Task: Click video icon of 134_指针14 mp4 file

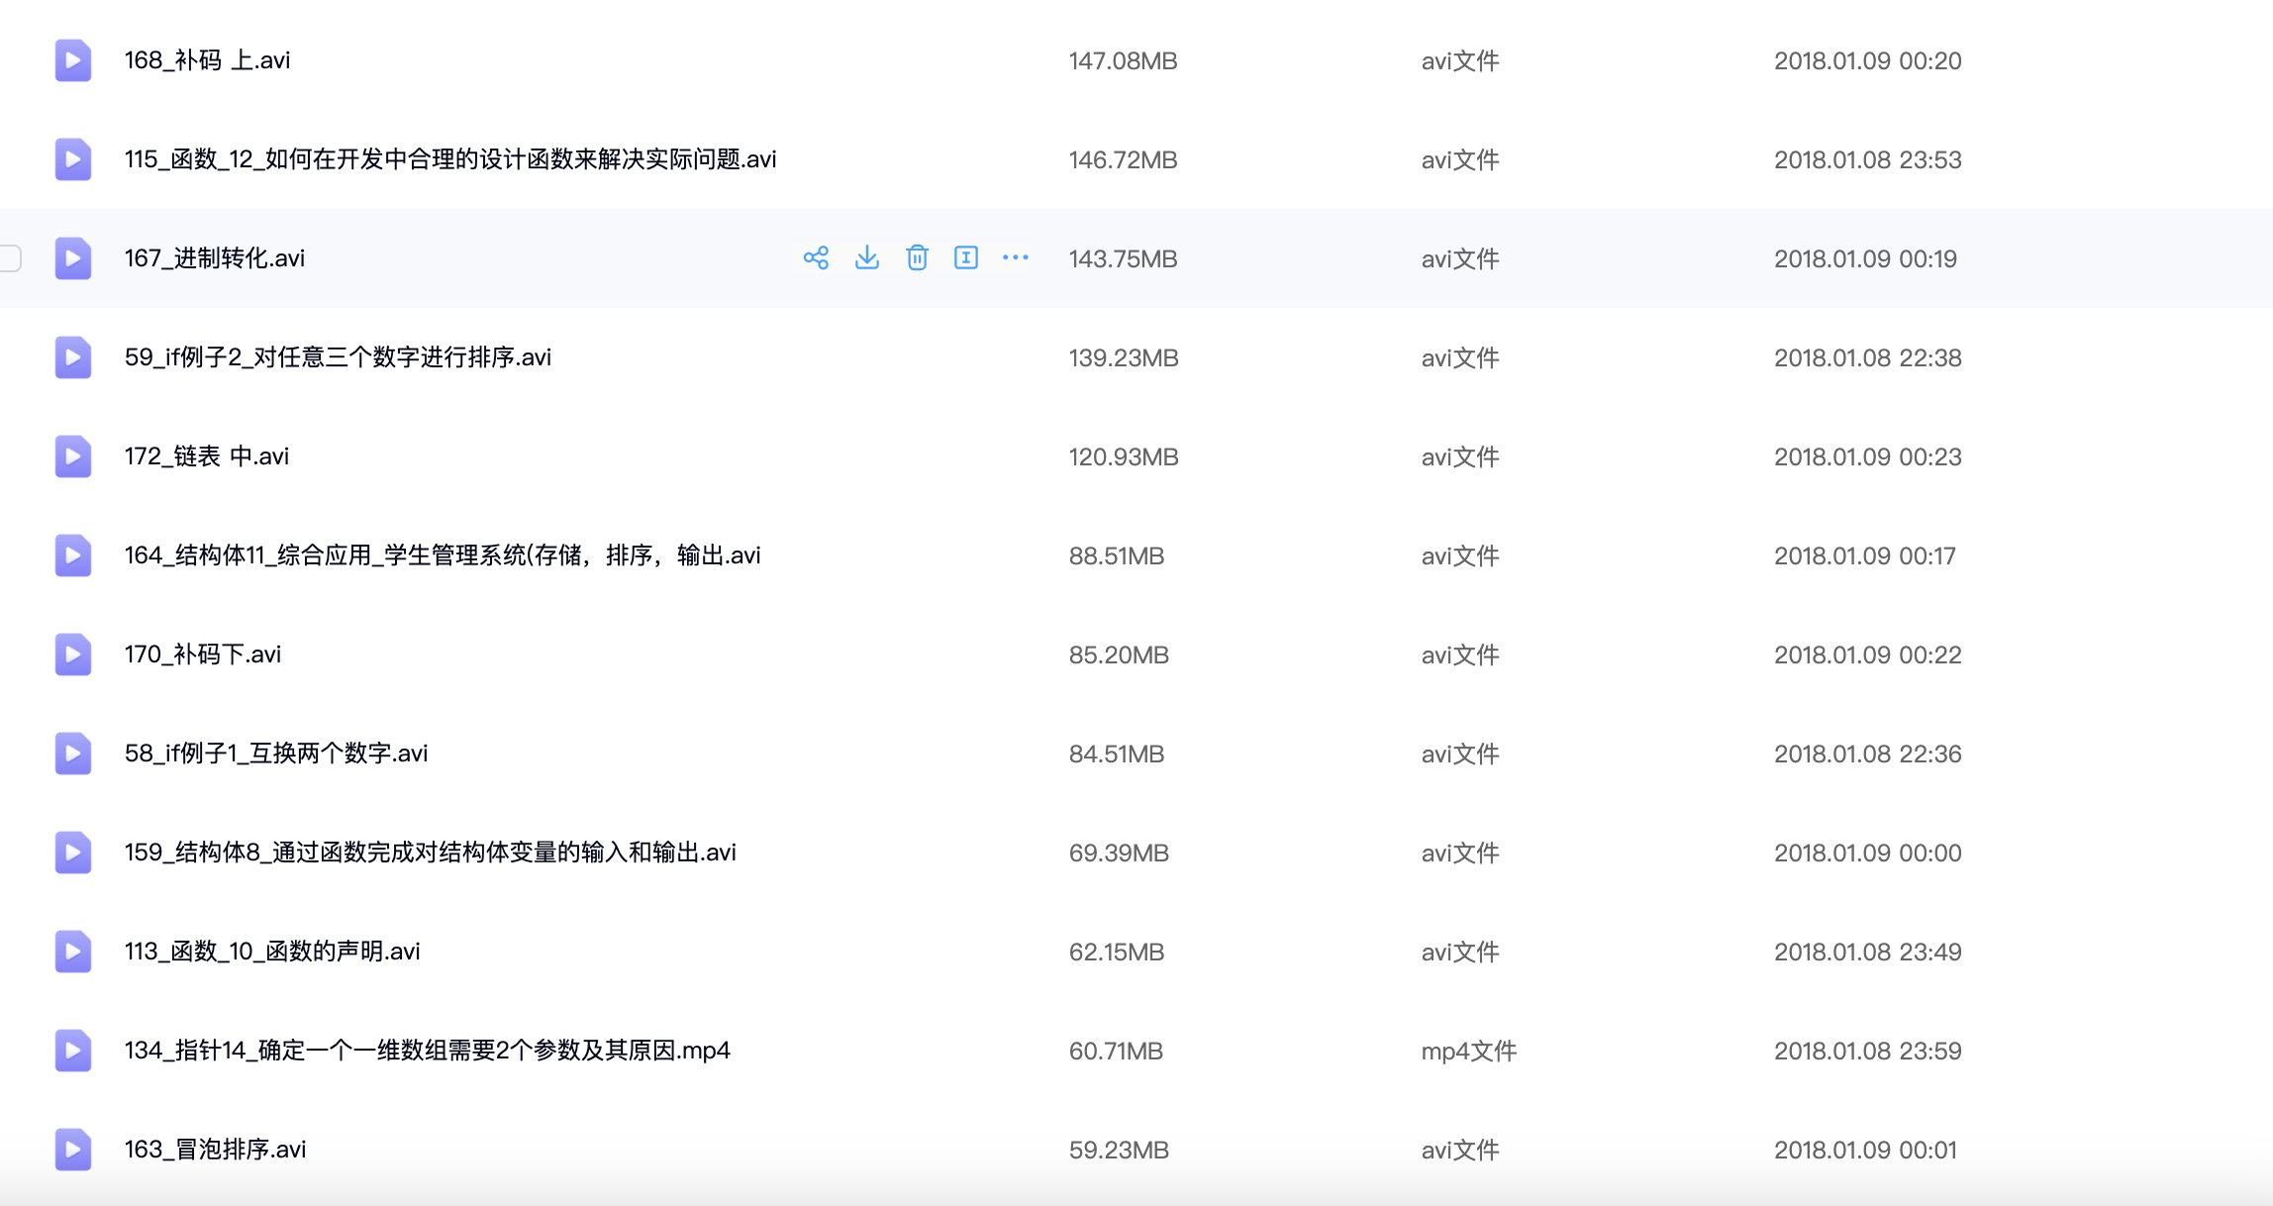Action: tap(72, 1051)
